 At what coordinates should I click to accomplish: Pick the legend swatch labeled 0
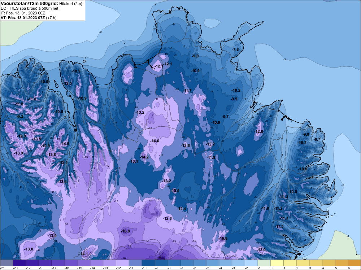pos(277,263)
